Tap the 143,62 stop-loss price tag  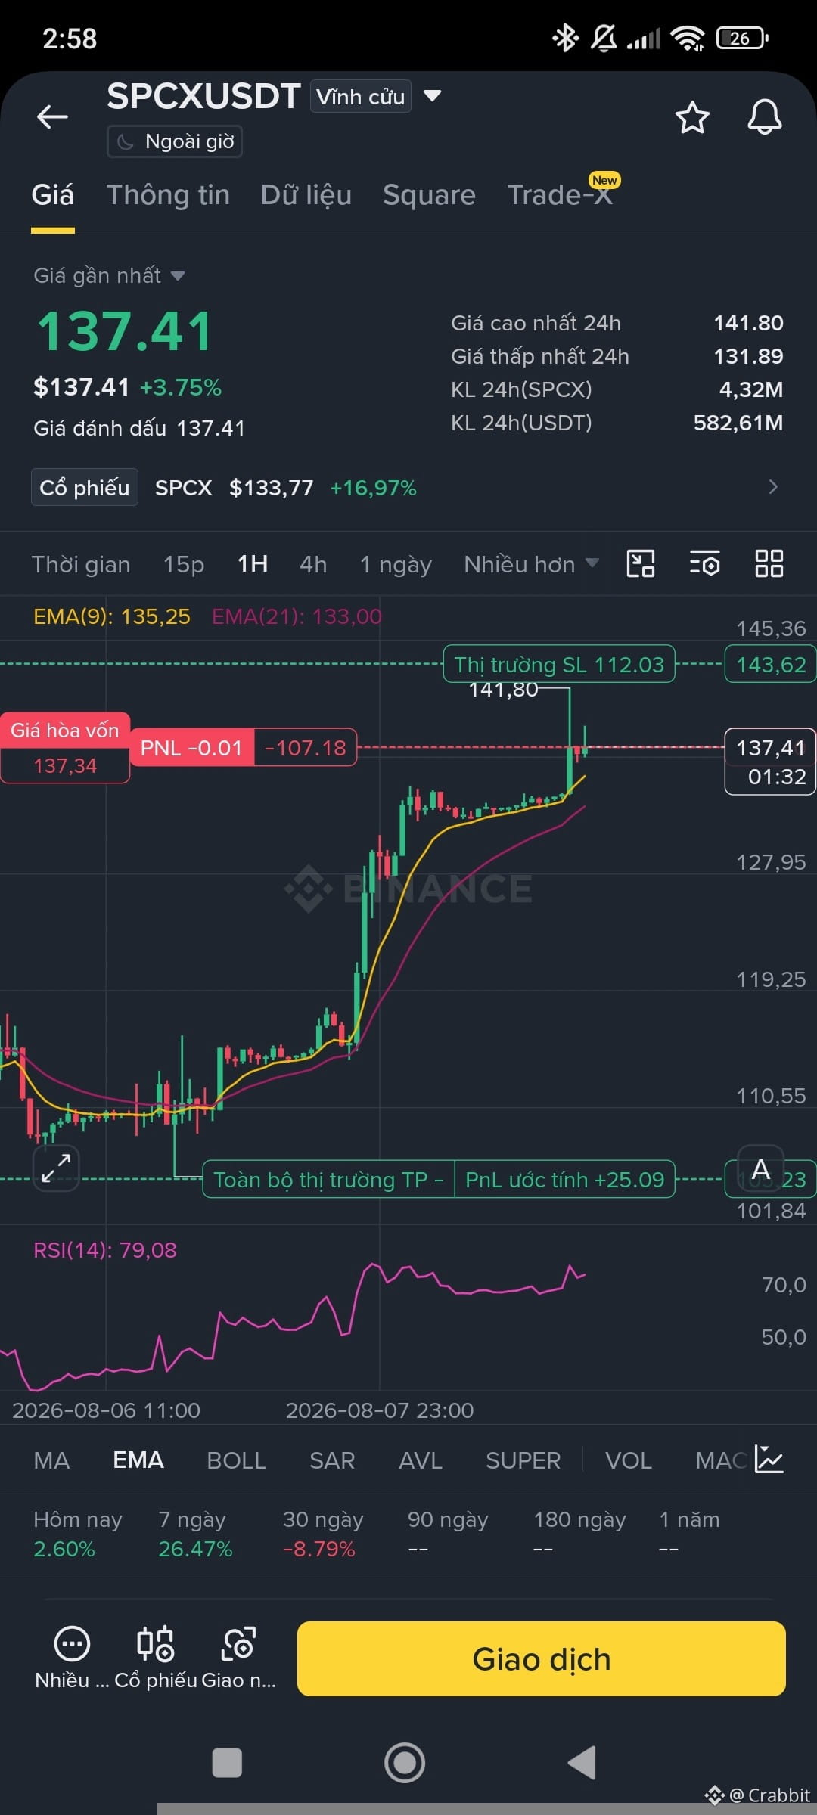point(771,664)
